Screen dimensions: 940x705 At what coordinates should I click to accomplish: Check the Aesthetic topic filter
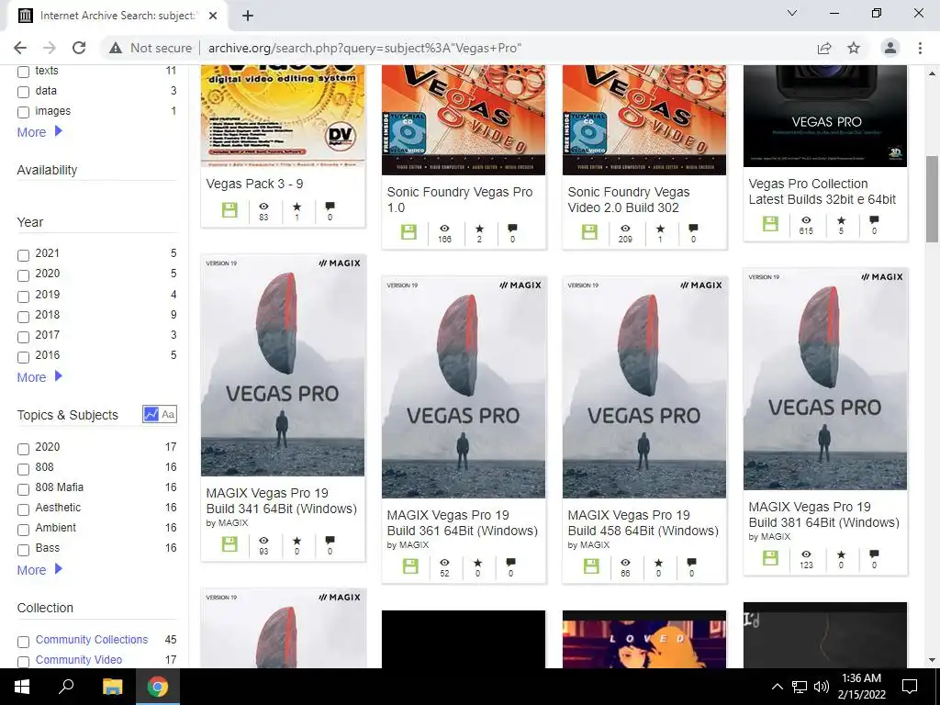click(23, 509)
